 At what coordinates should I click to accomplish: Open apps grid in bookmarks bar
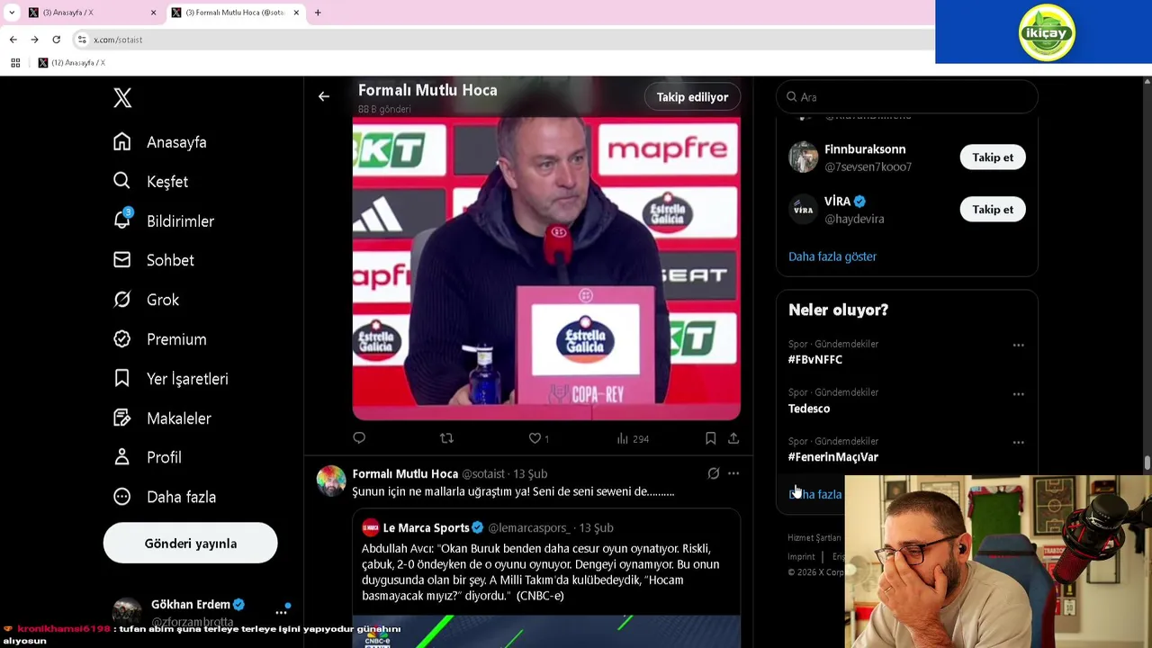click(15, 63)
